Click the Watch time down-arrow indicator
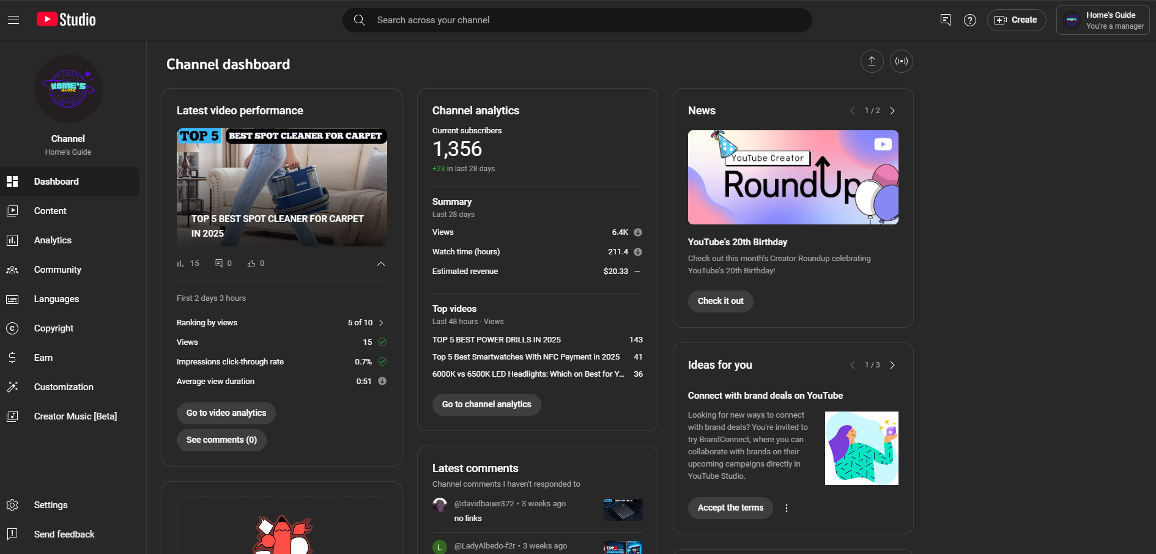The width and height of the screenshot is (1156, 554). point(638,252)
